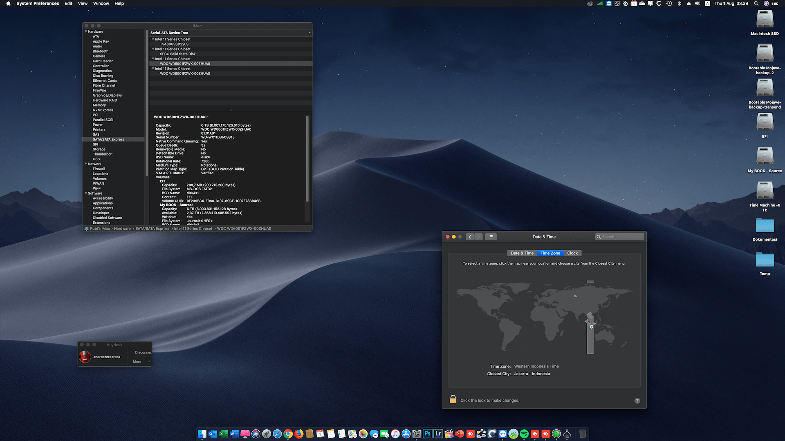Select the Time Zone tab

pyautogui.click(x=550, y=253)
